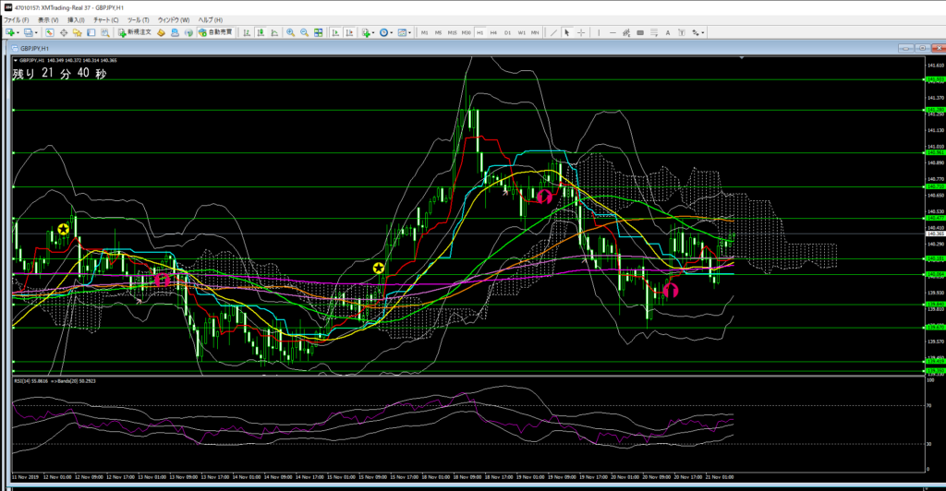The image size is (946, 491).
Task: Click the yellow star marker near 15 Nov
Action: pos(378,268)
